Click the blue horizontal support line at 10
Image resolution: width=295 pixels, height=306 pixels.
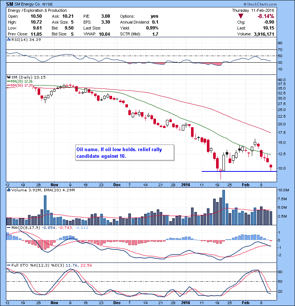(x=239, y=171)
